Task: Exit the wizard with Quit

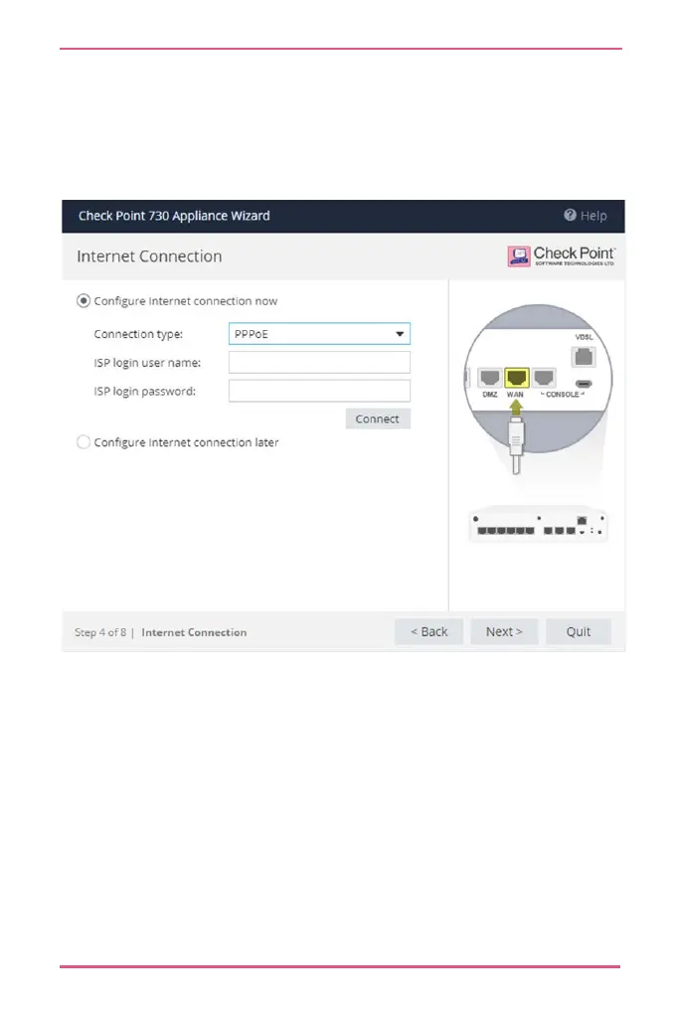Action: (x=579, y=632)
